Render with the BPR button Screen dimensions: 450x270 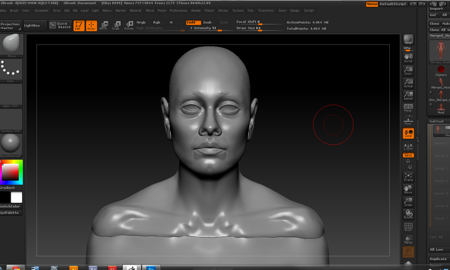pyautogui.click(x=408, y=39)
